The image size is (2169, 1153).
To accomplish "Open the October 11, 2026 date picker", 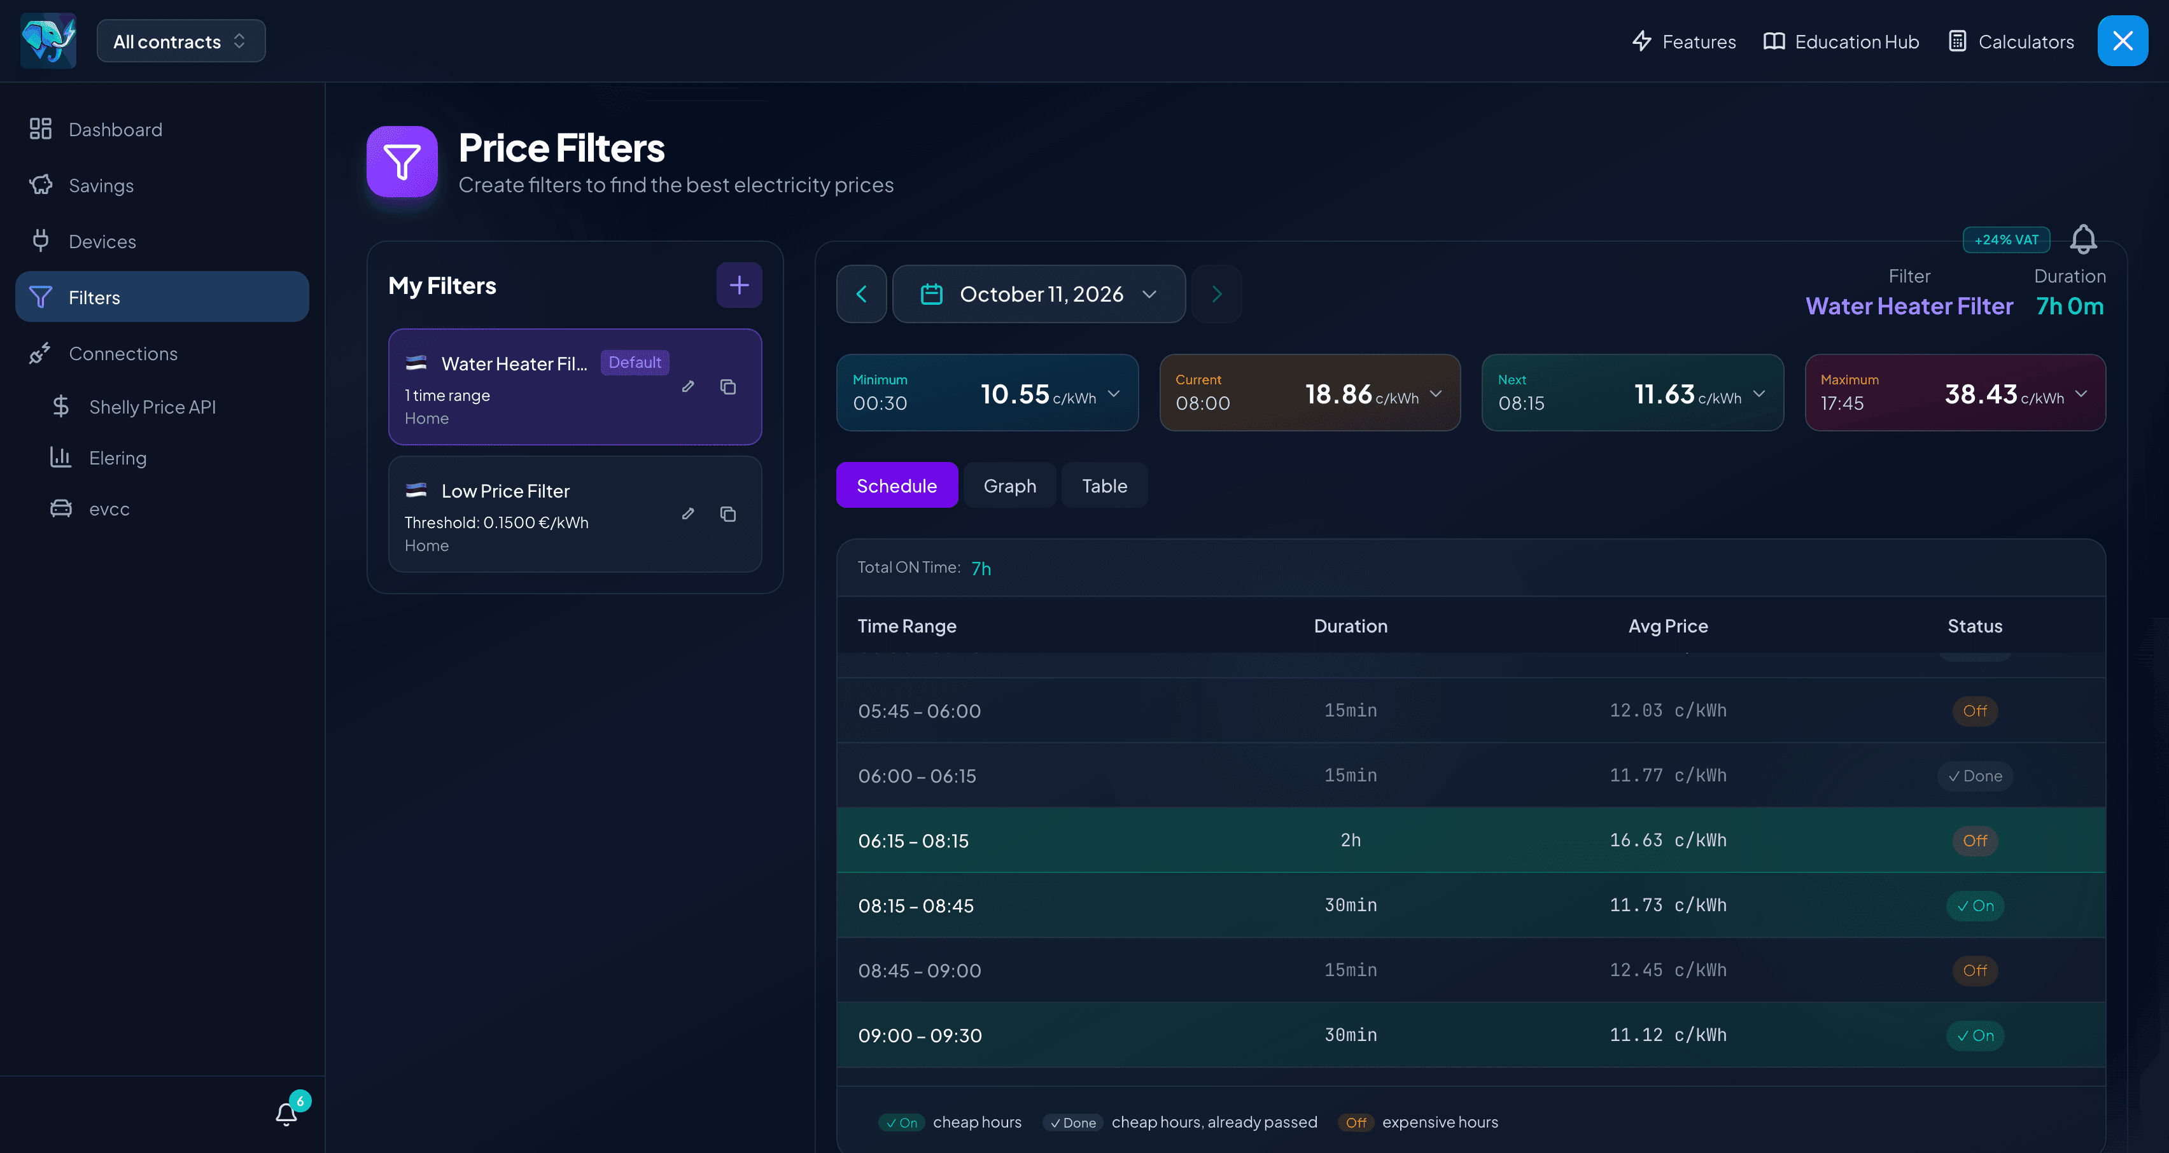I will coord(1038,294).
